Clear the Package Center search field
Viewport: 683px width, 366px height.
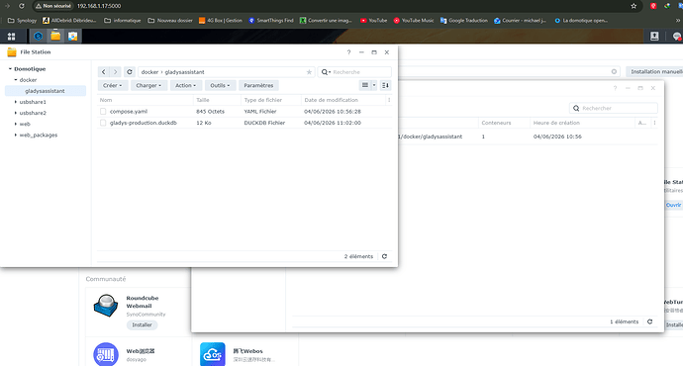pos(614,71)
